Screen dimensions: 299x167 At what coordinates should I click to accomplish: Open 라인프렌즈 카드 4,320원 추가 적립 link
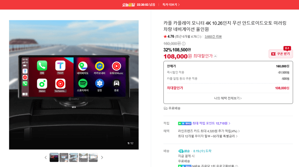[x=209, y=131]
